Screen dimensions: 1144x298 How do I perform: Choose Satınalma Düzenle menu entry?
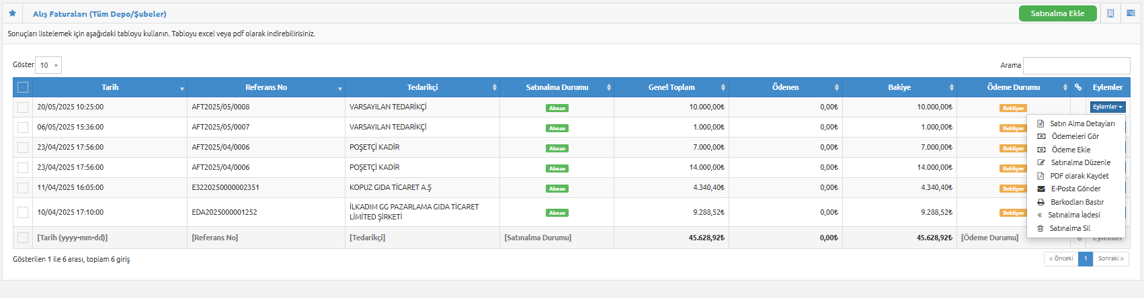tap(1081, 162)
